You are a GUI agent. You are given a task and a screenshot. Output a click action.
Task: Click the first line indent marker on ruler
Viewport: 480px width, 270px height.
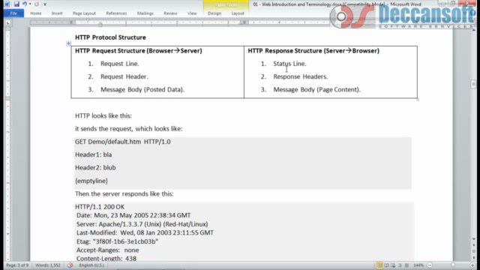point(88,20)
